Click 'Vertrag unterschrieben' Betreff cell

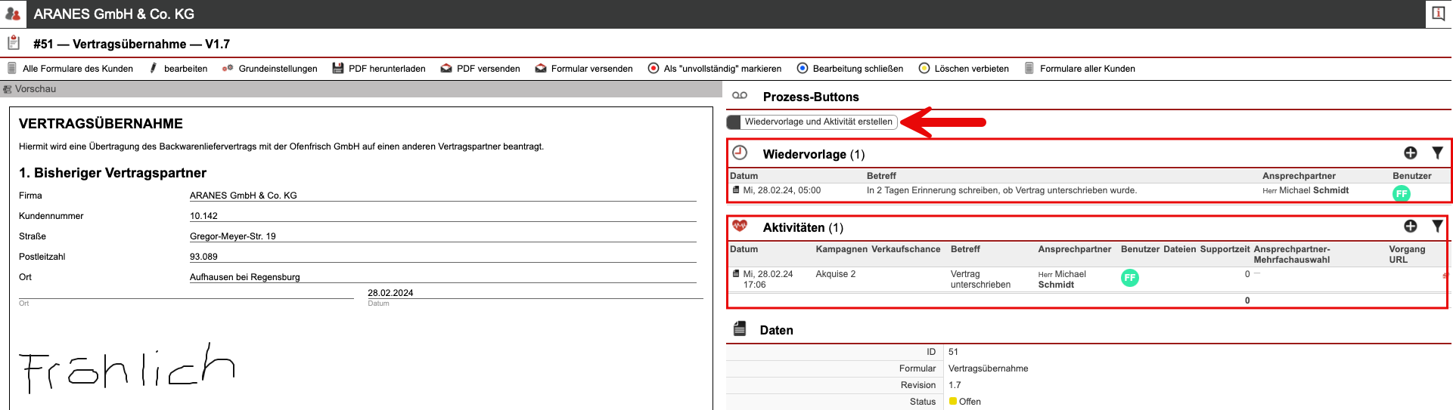point(980,279)
